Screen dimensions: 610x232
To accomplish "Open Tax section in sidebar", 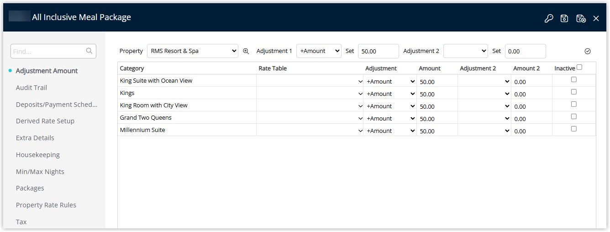I will click(21, 222).
